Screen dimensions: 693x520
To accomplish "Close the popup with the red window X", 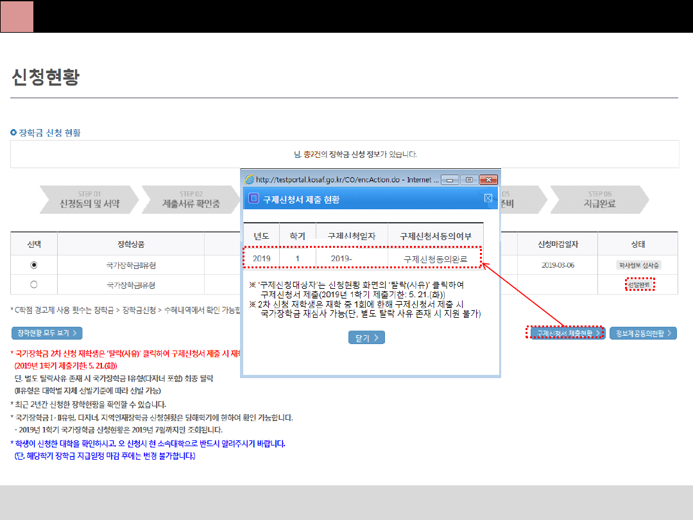I will 489,180.
